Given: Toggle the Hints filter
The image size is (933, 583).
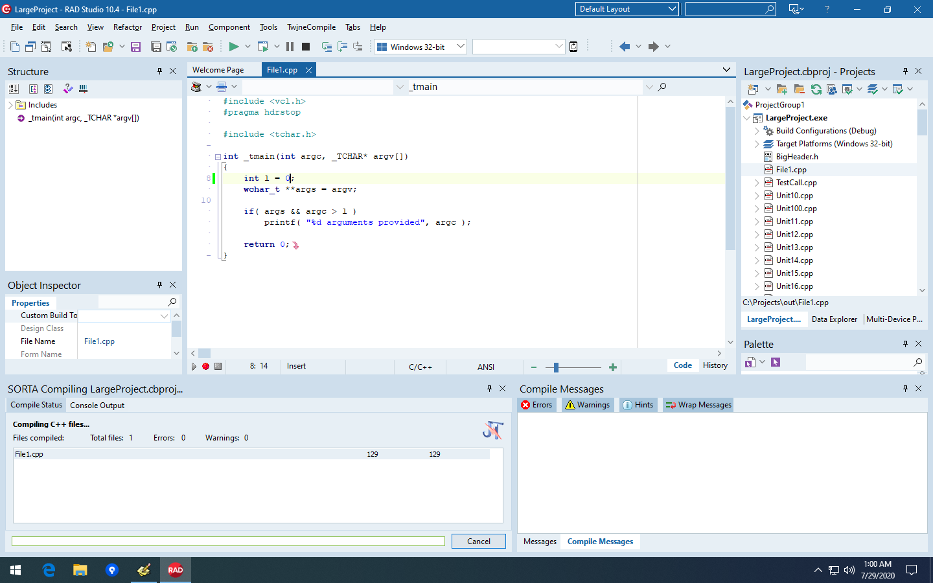Looking at the screenshot, I should (x=638, y=405).
